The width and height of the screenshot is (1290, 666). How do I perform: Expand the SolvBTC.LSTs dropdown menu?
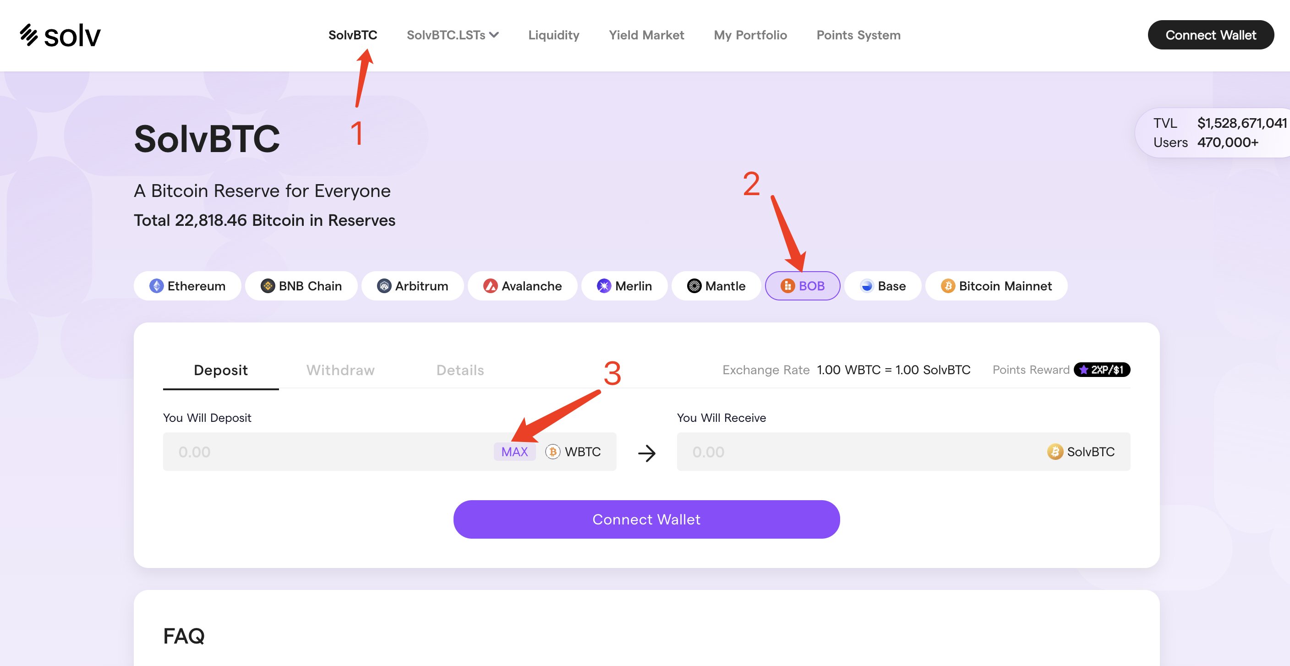452,35
